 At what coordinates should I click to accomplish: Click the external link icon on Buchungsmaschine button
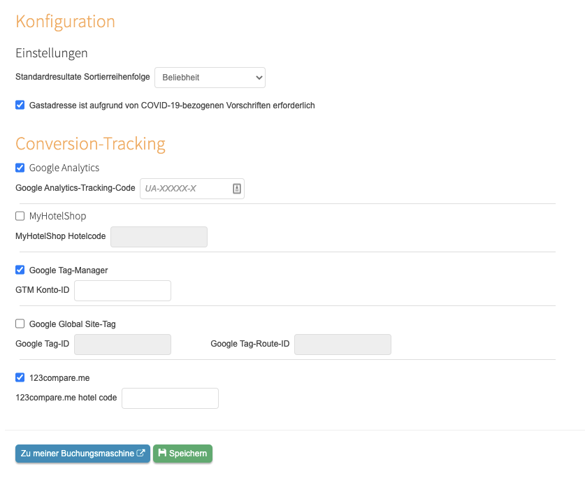(140, 453)
